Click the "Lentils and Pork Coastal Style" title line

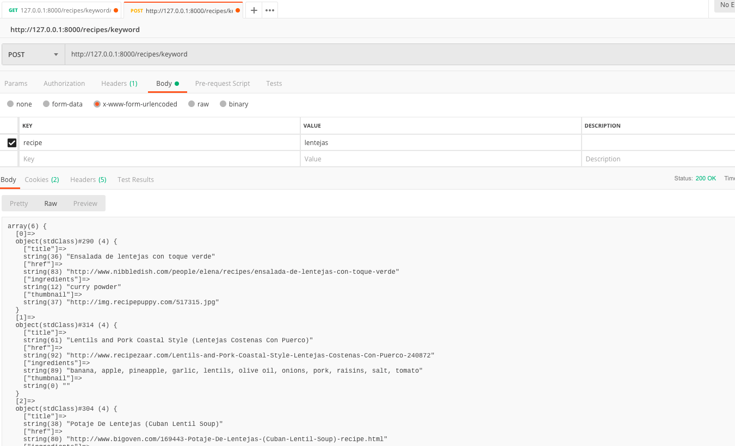168,340
